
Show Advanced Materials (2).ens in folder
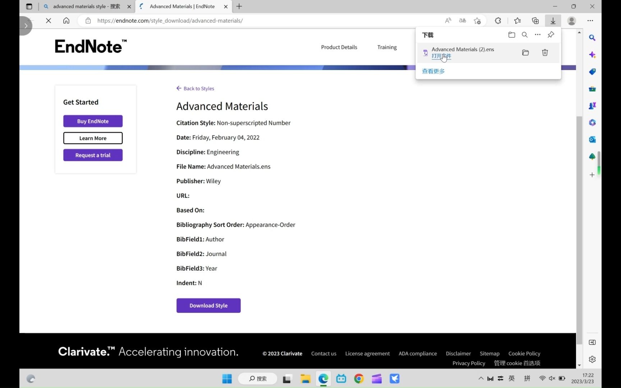click(525, 53)
